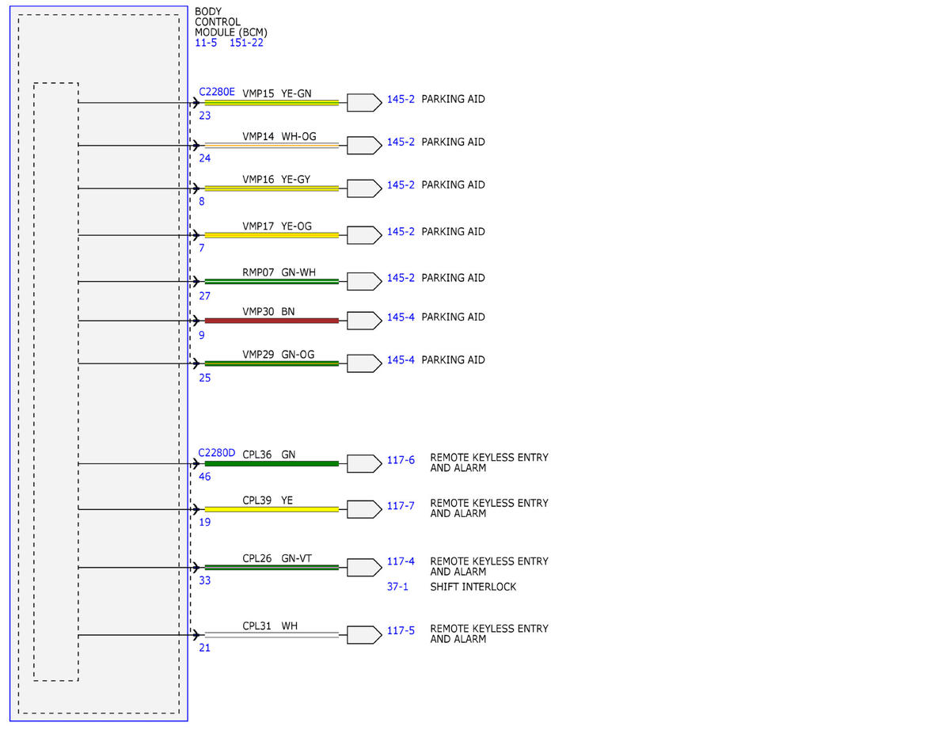Click the 145-2 link beside VMP15 YE-GN
The height and width of the screenshot is (734, 950).
click(401, 100)
